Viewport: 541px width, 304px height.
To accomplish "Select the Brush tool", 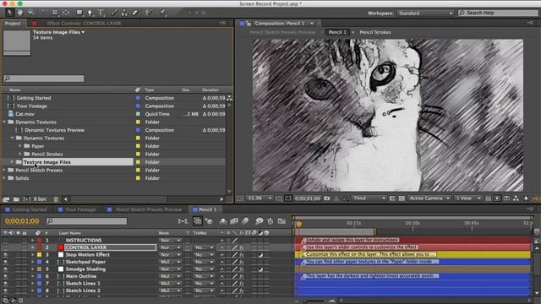I will pyautogui.click(x=114, y=13).
